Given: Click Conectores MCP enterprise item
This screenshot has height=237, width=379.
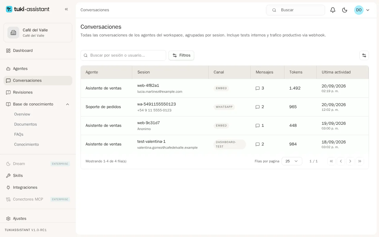Looking at the screenshot, I should (x=38, y=199).
